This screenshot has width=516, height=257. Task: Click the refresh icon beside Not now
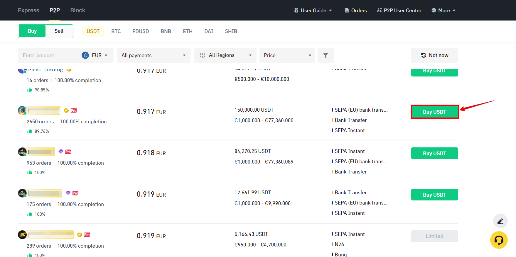click(424, 55)
